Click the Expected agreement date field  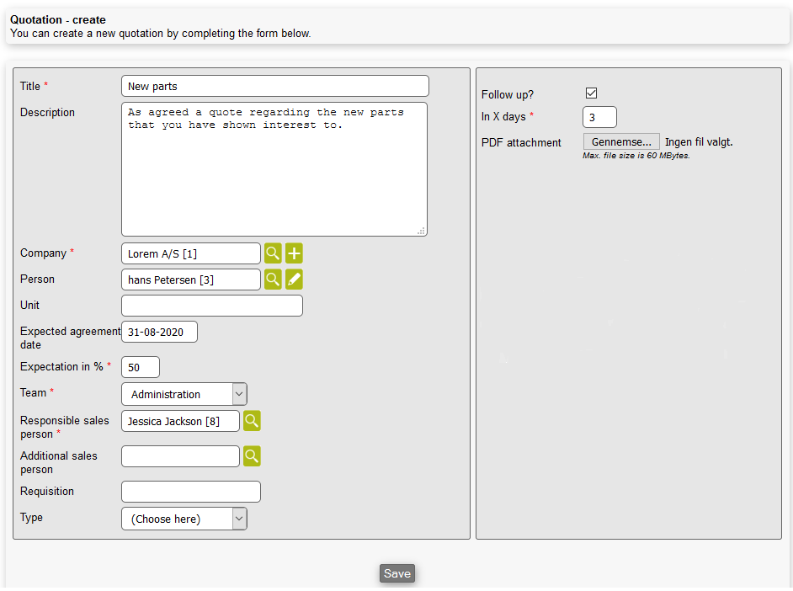click(160, 332)
